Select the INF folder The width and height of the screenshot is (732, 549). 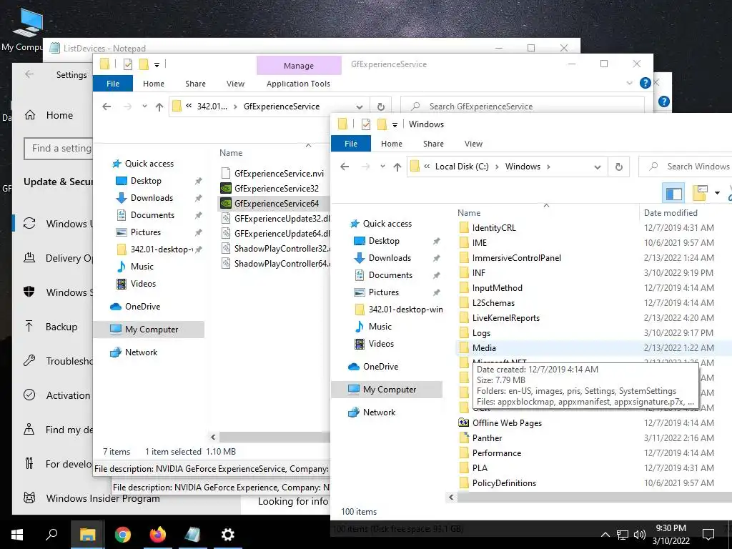[x=478, y=272]
